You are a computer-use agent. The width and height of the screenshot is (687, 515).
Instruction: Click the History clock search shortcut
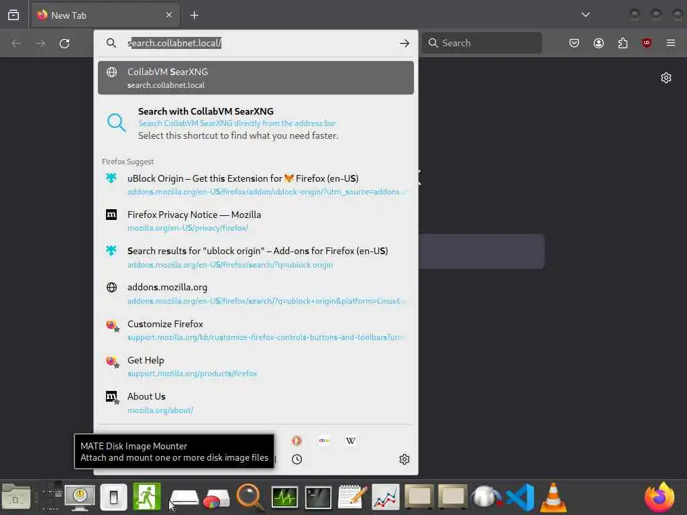click(297, 459)
